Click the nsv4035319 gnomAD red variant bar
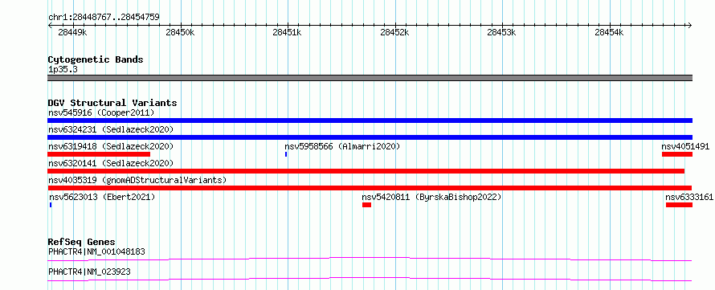 coord(370,188)
